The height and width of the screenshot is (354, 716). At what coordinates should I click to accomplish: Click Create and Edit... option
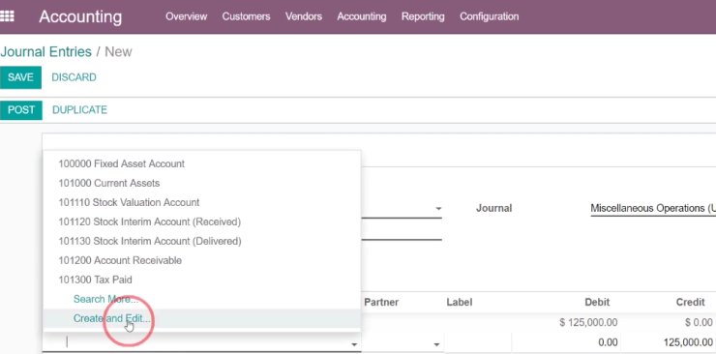click(x=201, y=318)
